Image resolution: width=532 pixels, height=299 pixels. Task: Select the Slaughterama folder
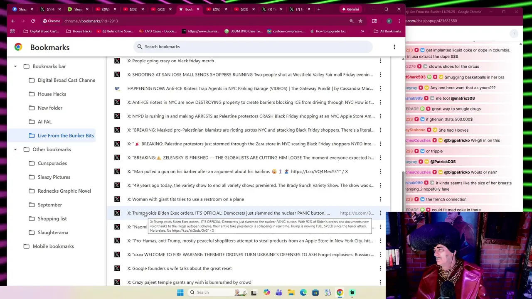(49, 233)
